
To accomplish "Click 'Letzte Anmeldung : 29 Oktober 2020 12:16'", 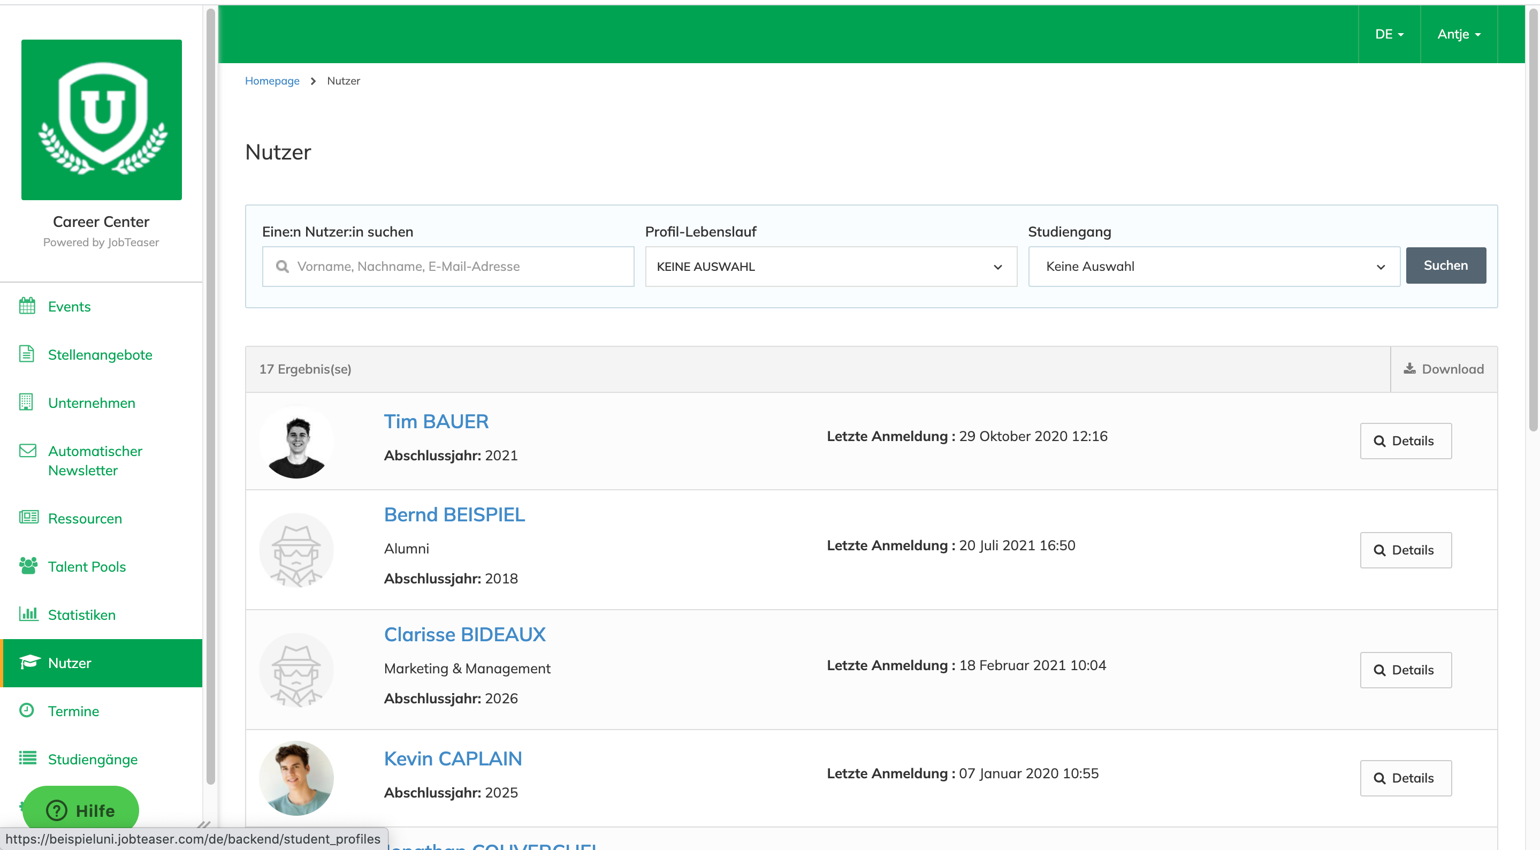I will click(x=967, y=437).
